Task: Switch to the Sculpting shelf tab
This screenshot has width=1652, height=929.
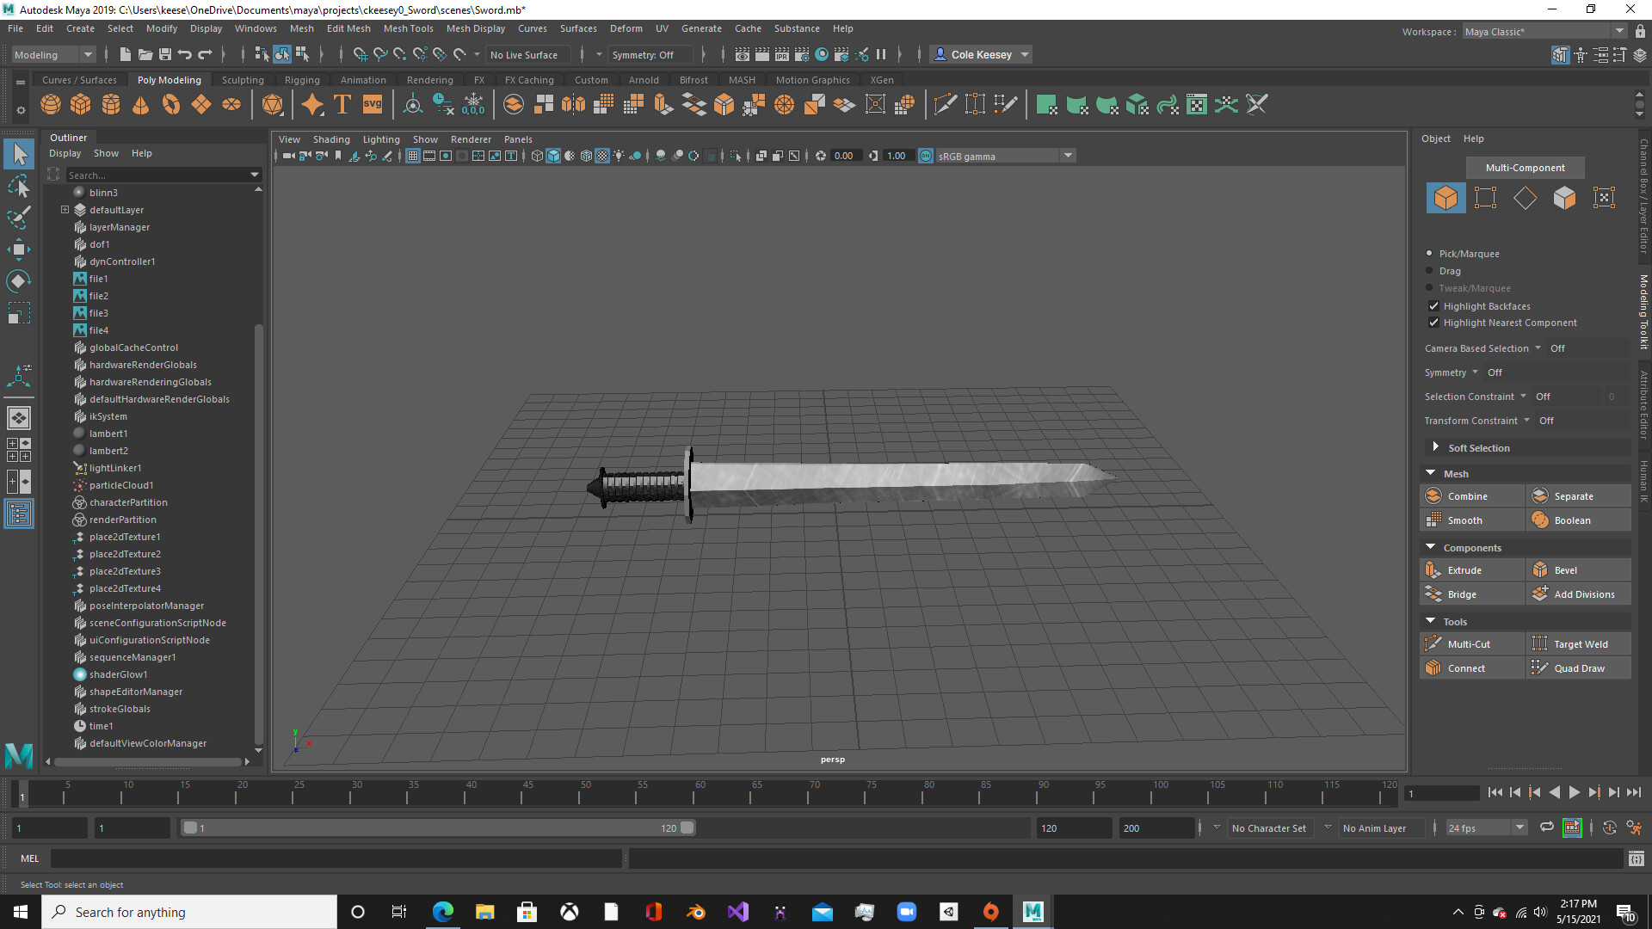Action: click(242, 79)
